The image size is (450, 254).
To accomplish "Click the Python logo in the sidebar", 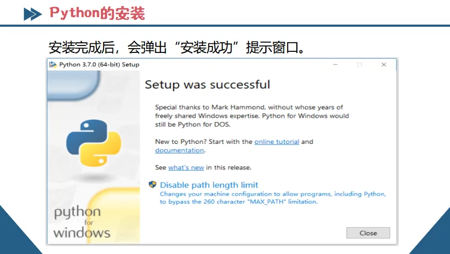I will 93,143.
